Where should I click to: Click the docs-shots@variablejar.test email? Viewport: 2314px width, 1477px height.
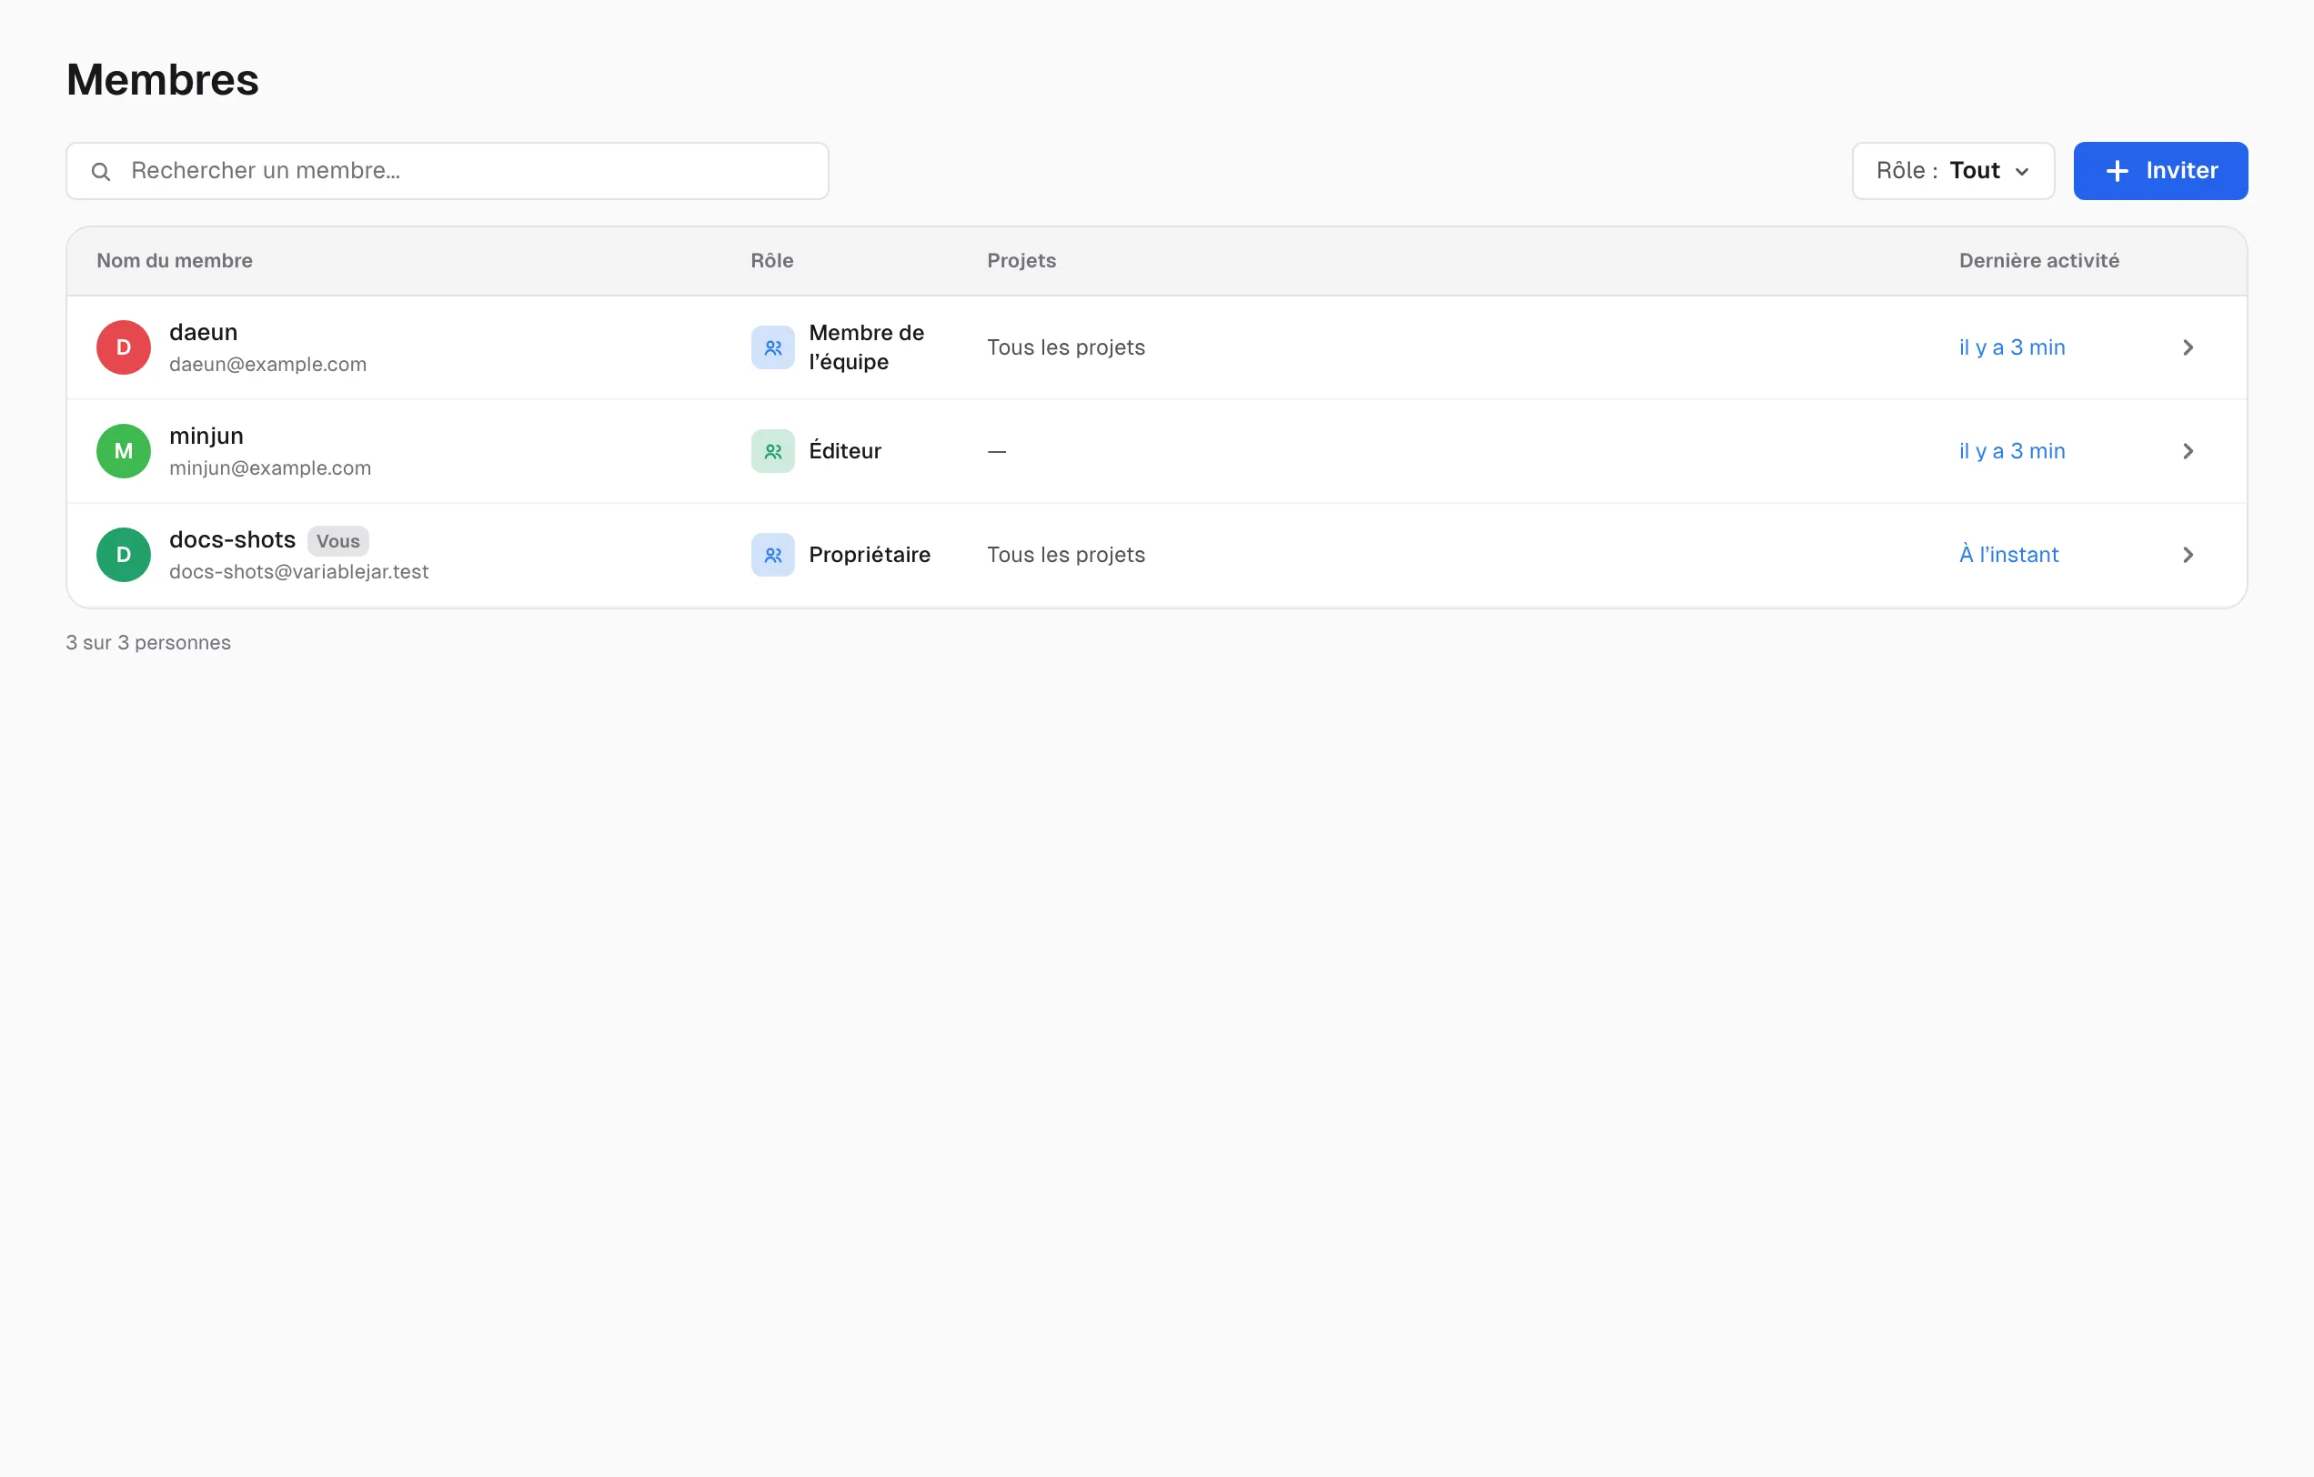pyautogui.click(x=299, y=572)
